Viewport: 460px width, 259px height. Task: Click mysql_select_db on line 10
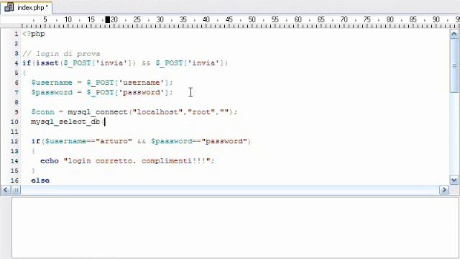[65, 122]
